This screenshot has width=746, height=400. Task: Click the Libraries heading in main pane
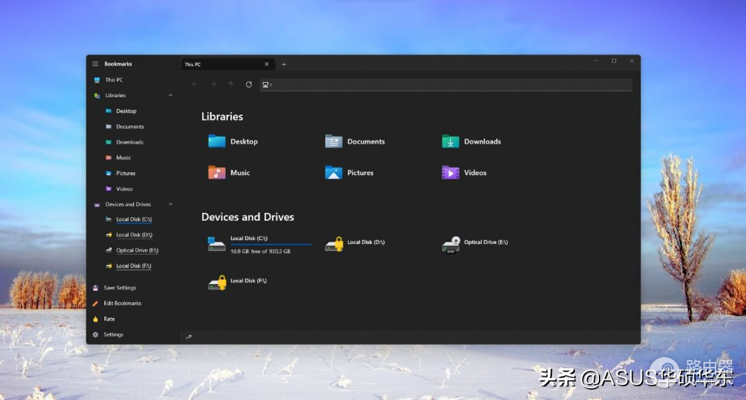pos(222,117)
